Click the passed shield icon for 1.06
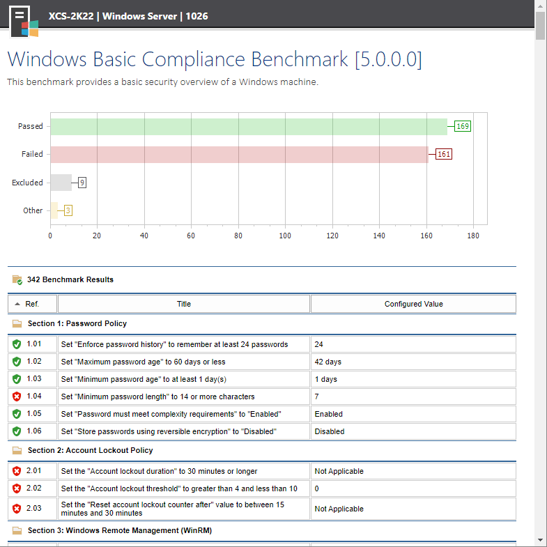The image size is (547, 547). pyautogui.click(x=17, y=431)
